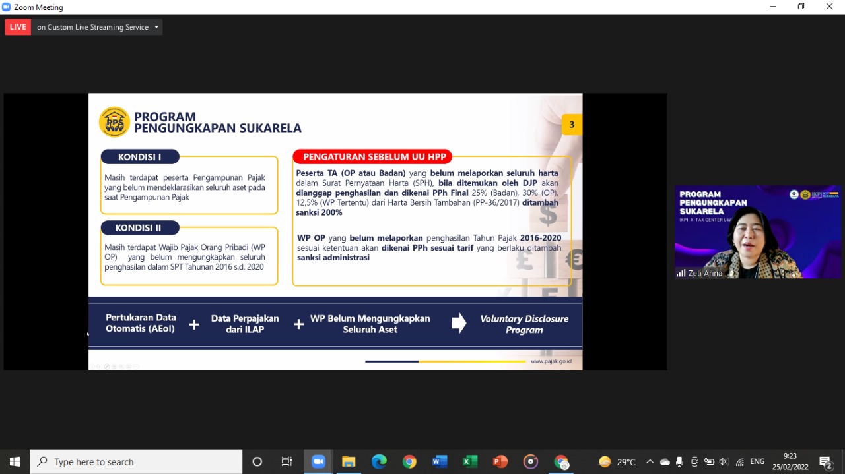Expand hidden system tray icons chevron
845x474 pixels.
(650, 461)
